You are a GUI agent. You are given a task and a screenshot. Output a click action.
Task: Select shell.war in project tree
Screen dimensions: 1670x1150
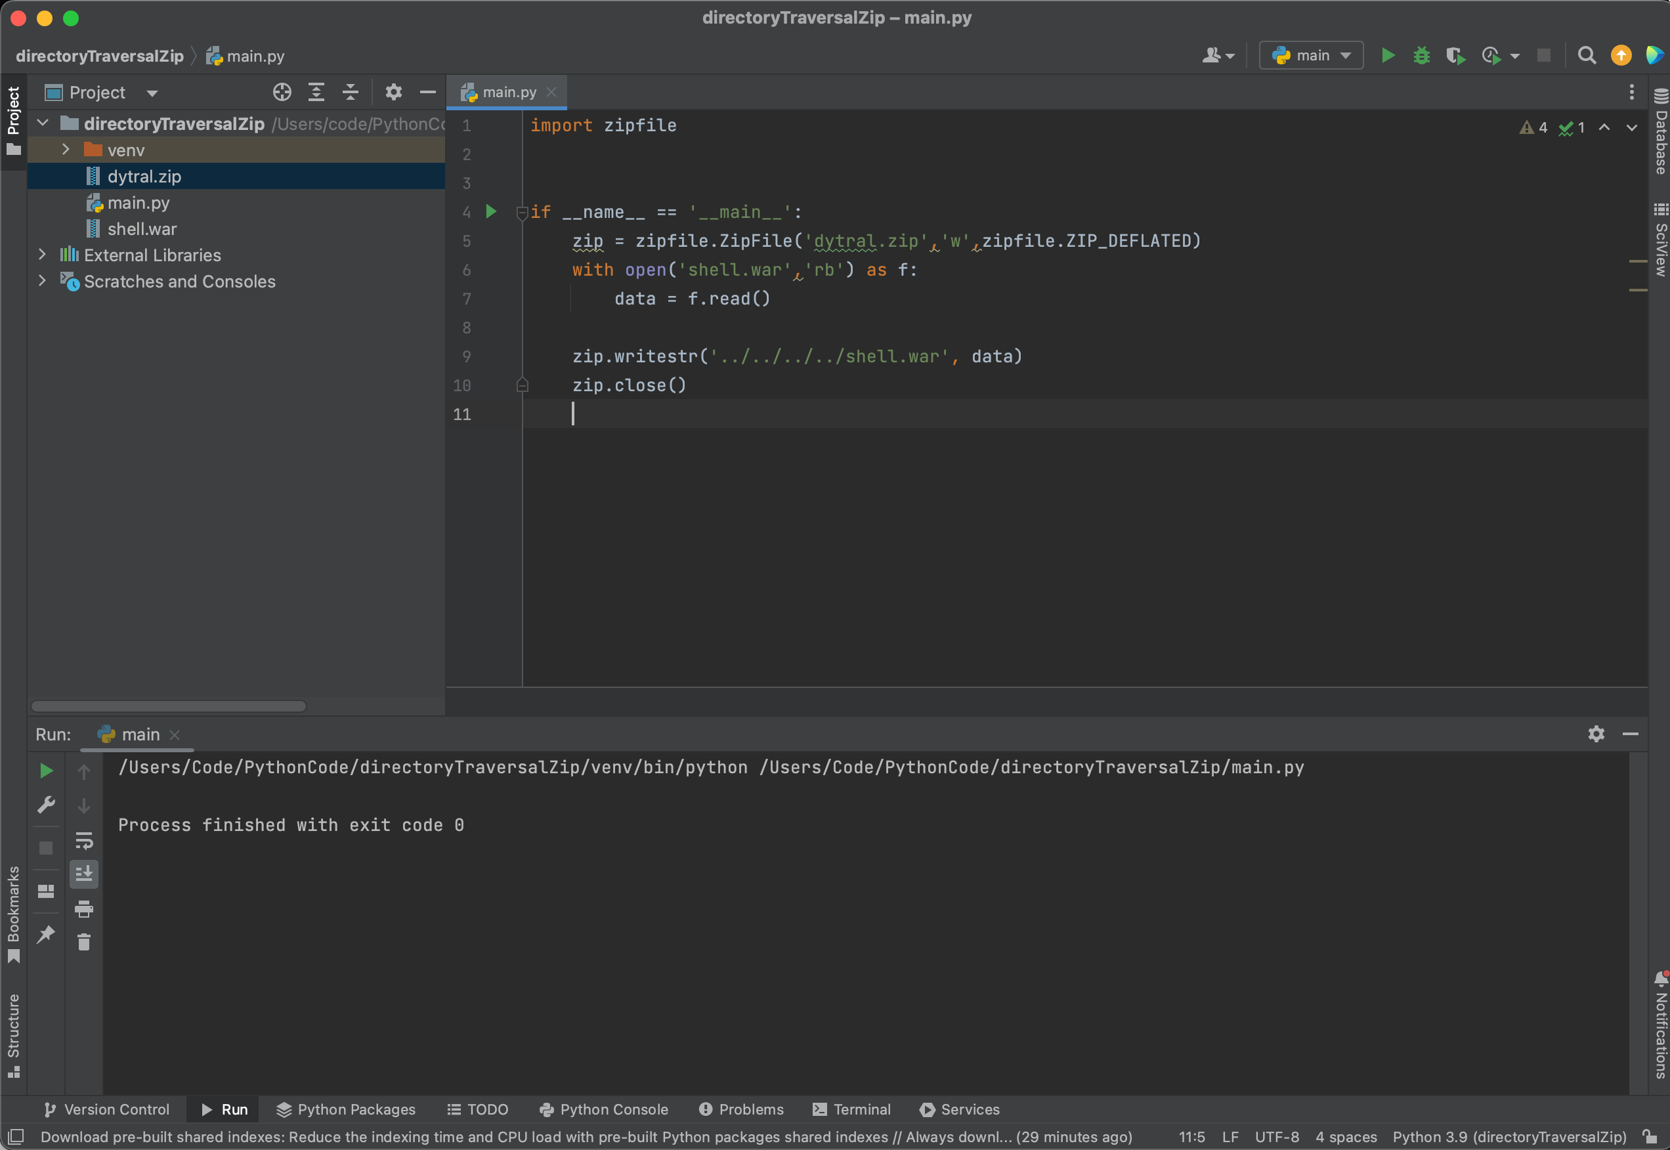pos(141,228)
